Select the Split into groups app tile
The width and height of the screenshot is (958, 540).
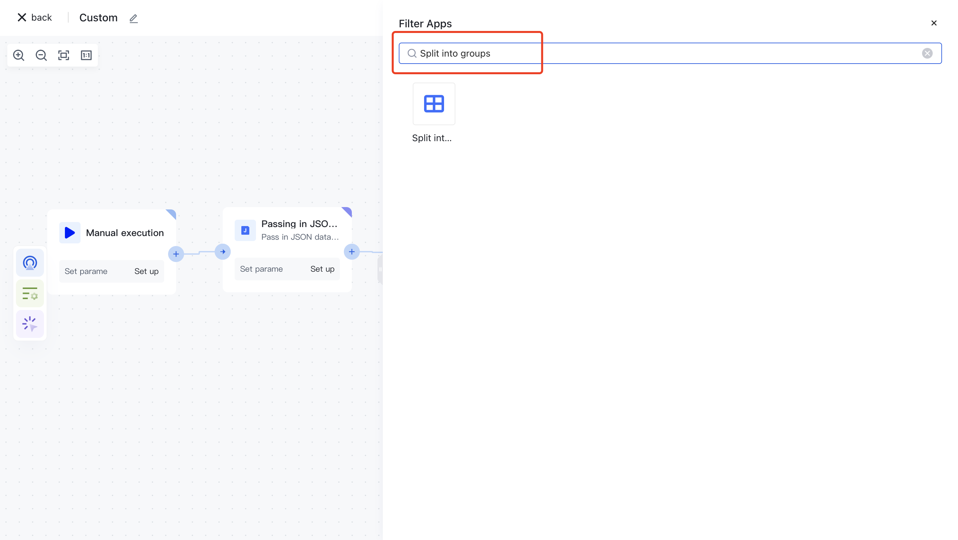[434, 104]
